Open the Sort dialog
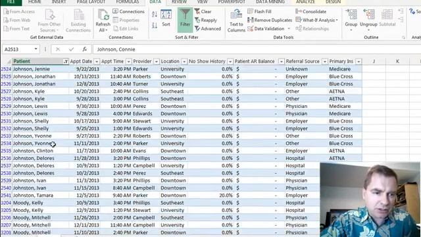 (166, 18)
